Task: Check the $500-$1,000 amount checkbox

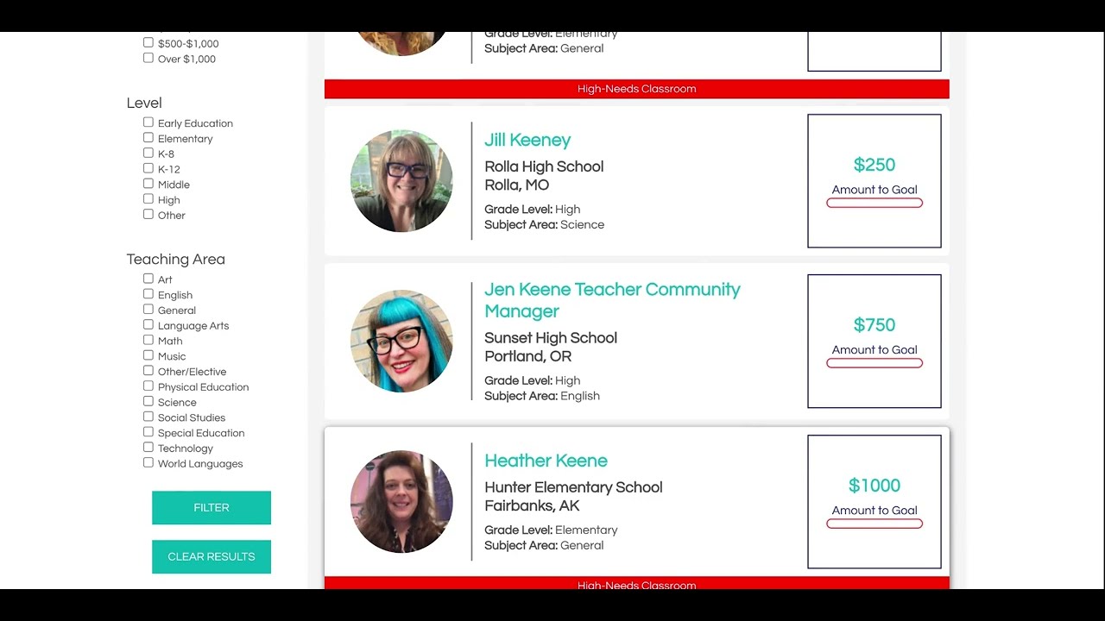Action: pos(148,42)
